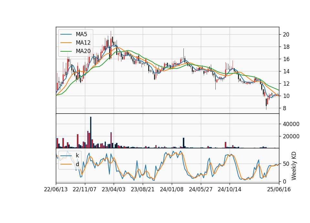310x223 pixels.
Task: Click the price axis value 18
Action: click(286, 47)
